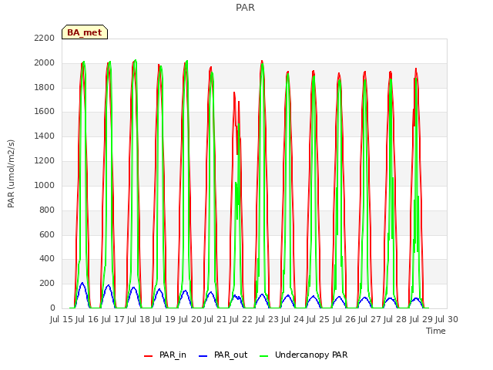Click the red PAR_in legend swatch
Image resolution: width=493 pixels, height=370 pixels.
click(148, 356)
